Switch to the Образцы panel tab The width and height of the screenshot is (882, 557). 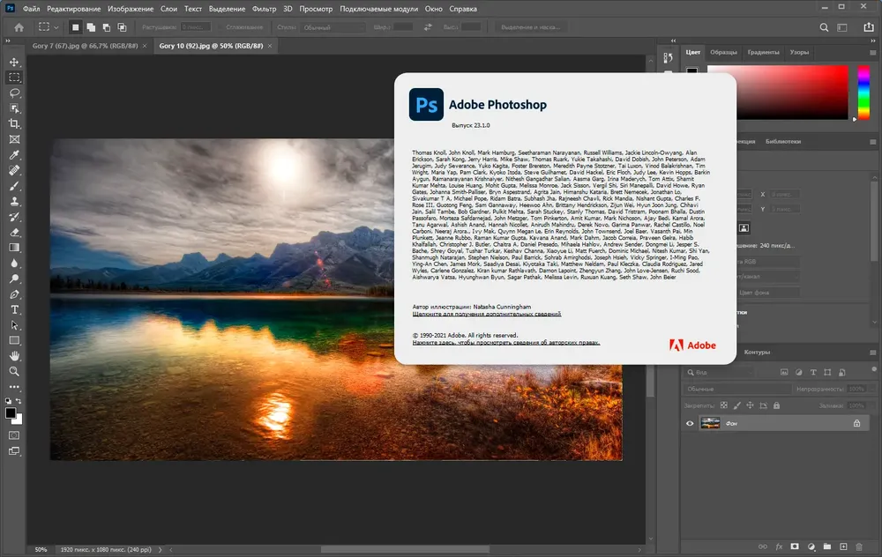[723, 52]
